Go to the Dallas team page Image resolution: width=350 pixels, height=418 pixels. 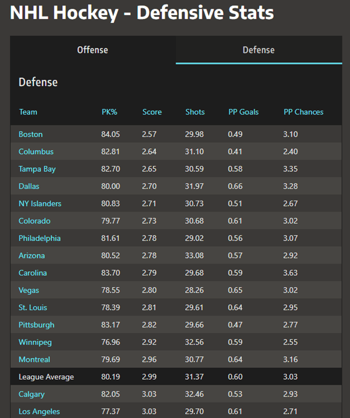point(29,186)
